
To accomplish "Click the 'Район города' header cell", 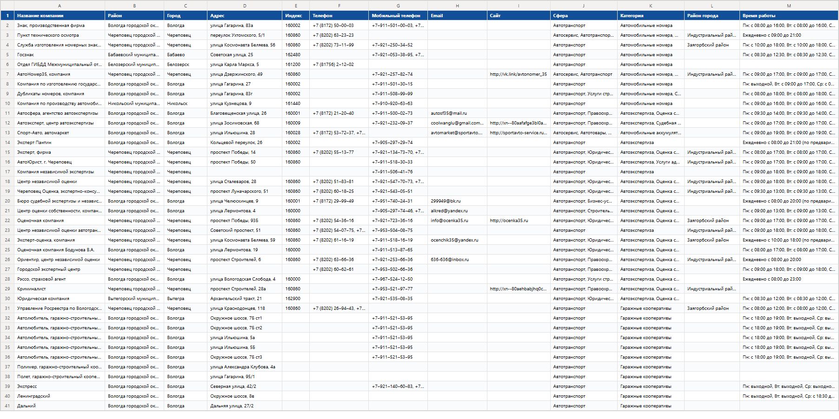I will [712, 16].
